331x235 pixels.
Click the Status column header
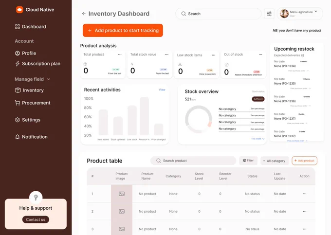(x=252, y=176)
